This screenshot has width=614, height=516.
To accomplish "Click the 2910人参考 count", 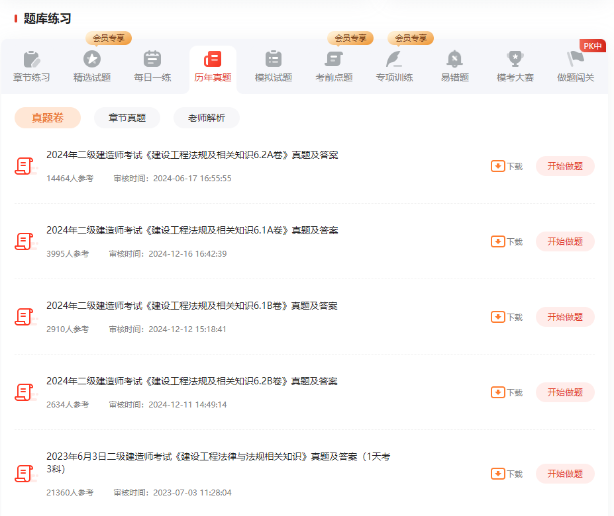I will [68, 329].
